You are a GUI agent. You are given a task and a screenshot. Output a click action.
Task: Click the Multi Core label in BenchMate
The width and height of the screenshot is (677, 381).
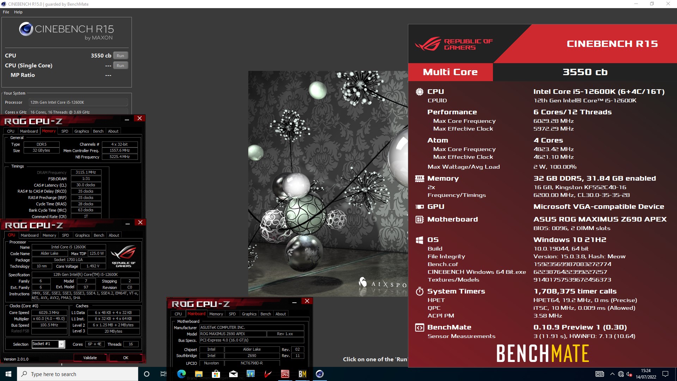(x=450, y=72)
